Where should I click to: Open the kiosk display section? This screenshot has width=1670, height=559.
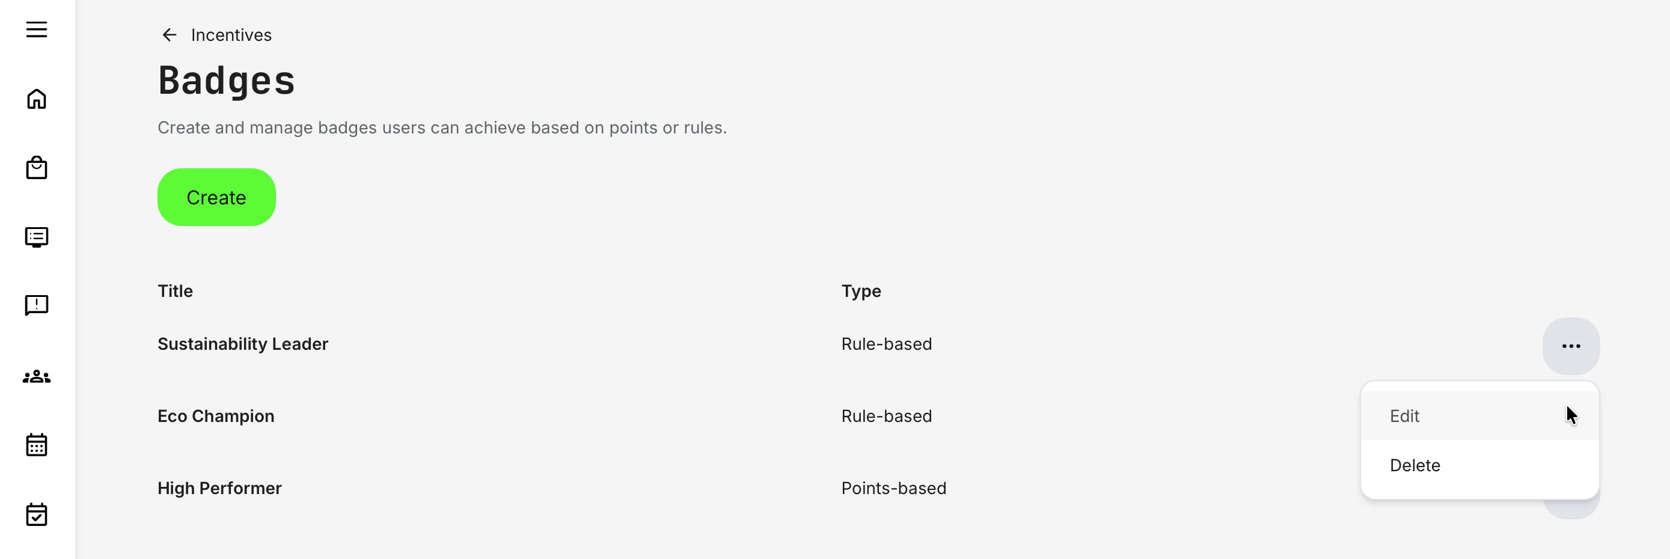tap(36, 236)
